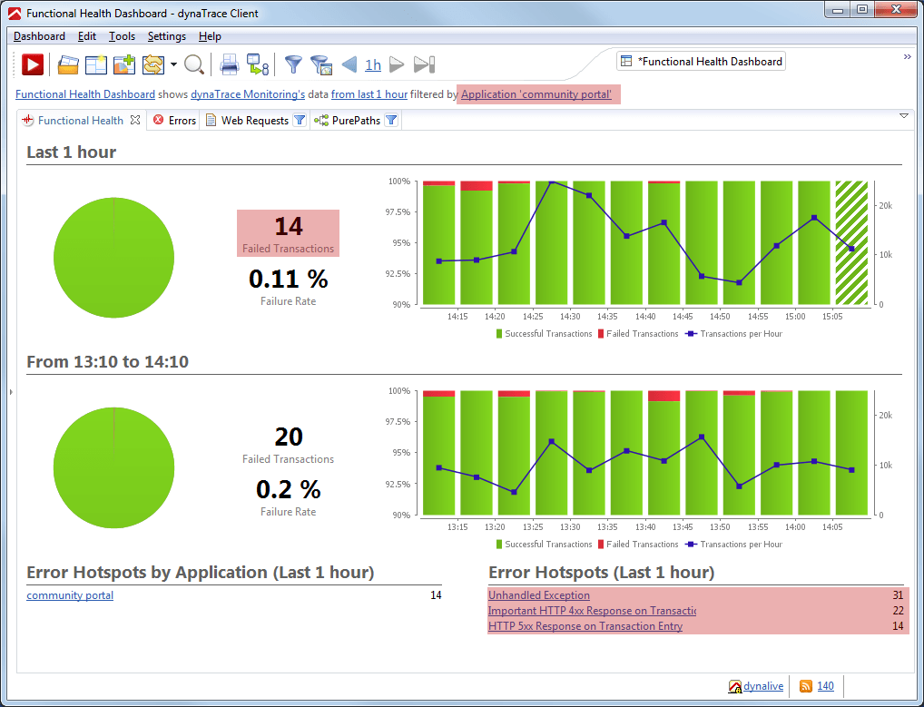The image size is (924, 707).
Task: Click the 140 incidents link
Action: tap(826, 686)
